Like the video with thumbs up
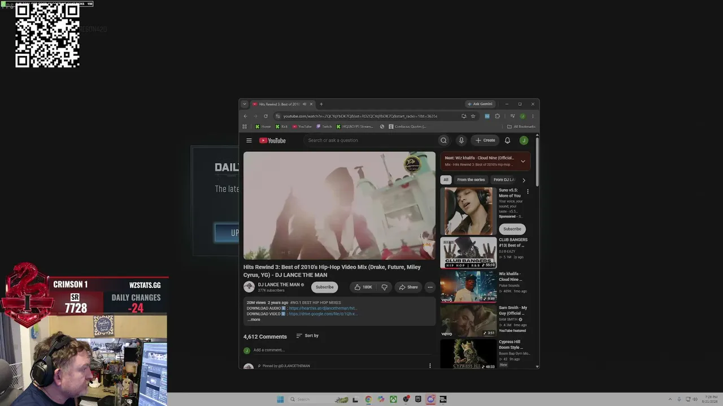Viewport: 723px width, 406px height. click(x=363, y=287)
